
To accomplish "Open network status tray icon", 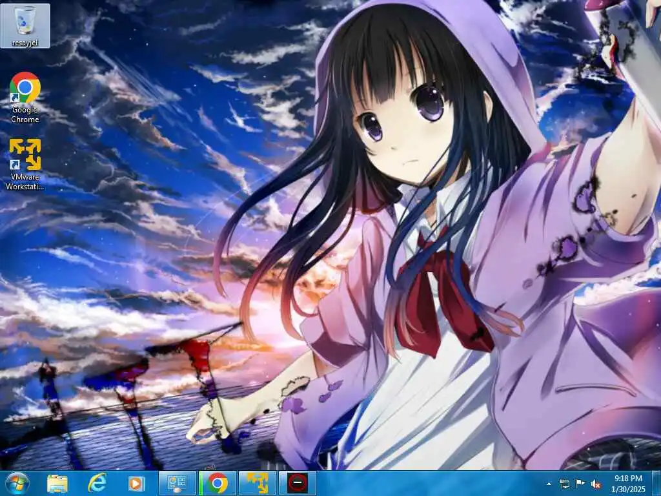I will [x=565, y=484].
